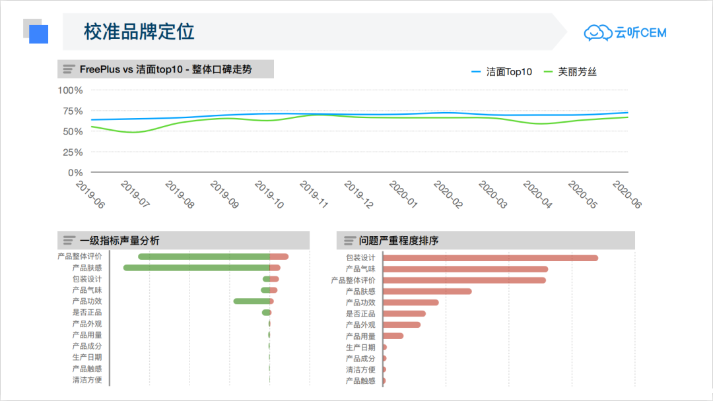713x401 pixels.
Task: Click the 云听CEM cloud logo icon
Action: (x=598, y=32)
